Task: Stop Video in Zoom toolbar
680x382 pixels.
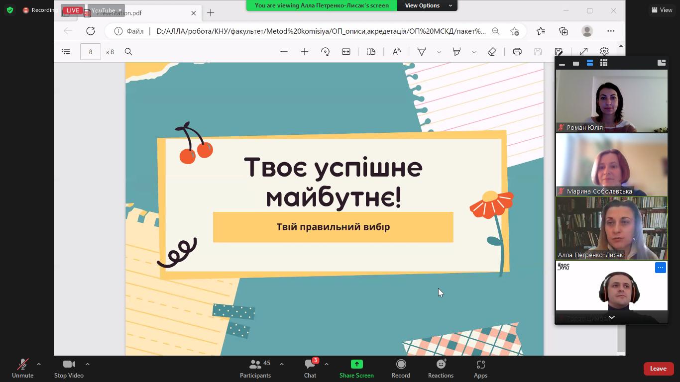Action: 69,369
